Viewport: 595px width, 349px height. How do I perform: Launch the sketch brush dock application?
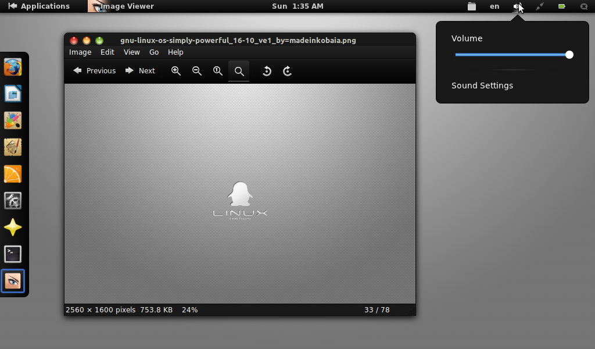coord(13,147)
